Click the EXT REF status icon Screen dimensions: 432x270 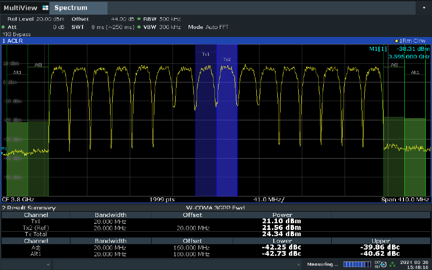tap(380, 265)
